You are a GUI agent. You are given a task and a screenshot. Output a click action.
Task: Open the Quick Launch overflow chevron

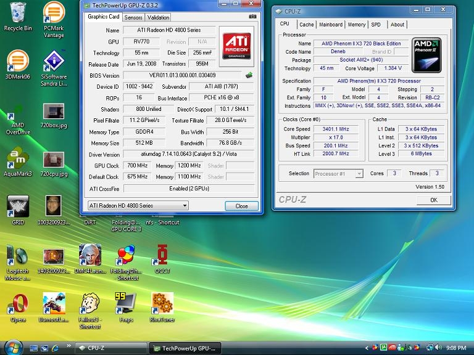(x=69, y=346)
